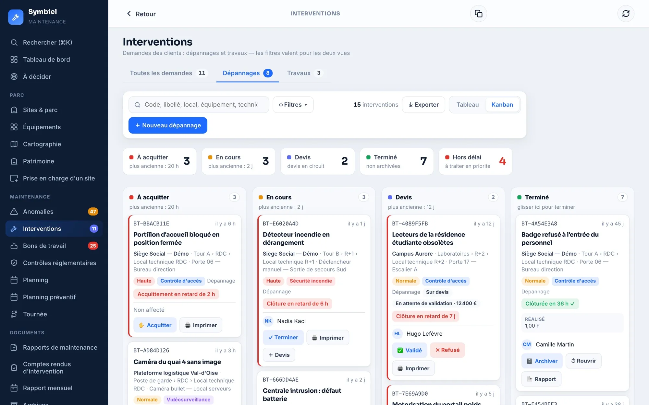Viewport: 649px width, 405px height.
Task: Click the refresh icon in the top right
Action: [626, 14]
